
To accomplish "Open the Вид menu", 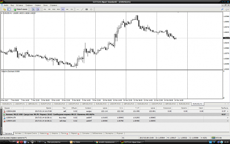I will click(12, 5).
